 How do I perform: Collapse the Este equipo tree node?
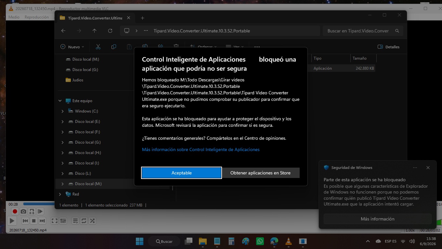pyautogui.click(x=60, y=101)
